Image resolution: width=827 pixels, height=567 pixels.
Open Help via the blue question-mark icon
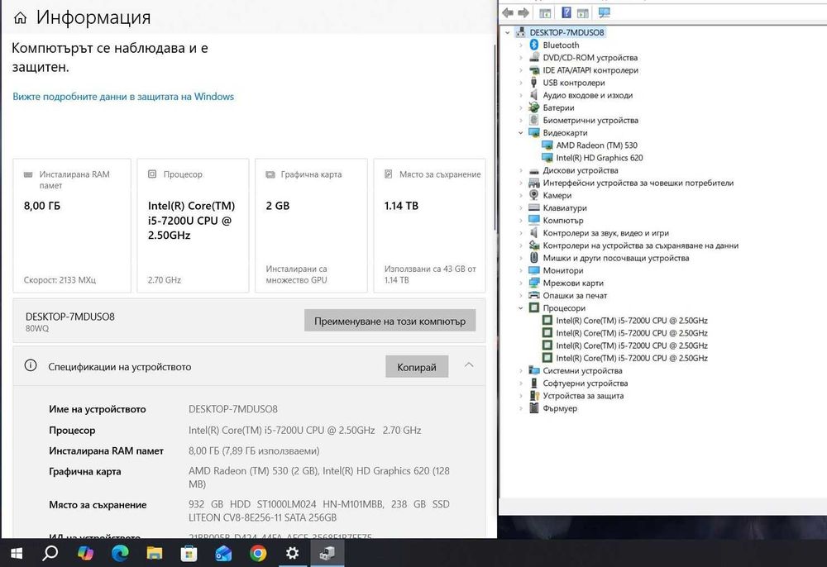coord(566,12)
